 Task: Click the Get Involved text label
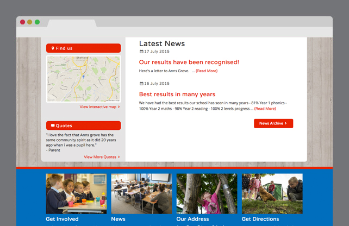pyautogui.click(x=62, y=219)
